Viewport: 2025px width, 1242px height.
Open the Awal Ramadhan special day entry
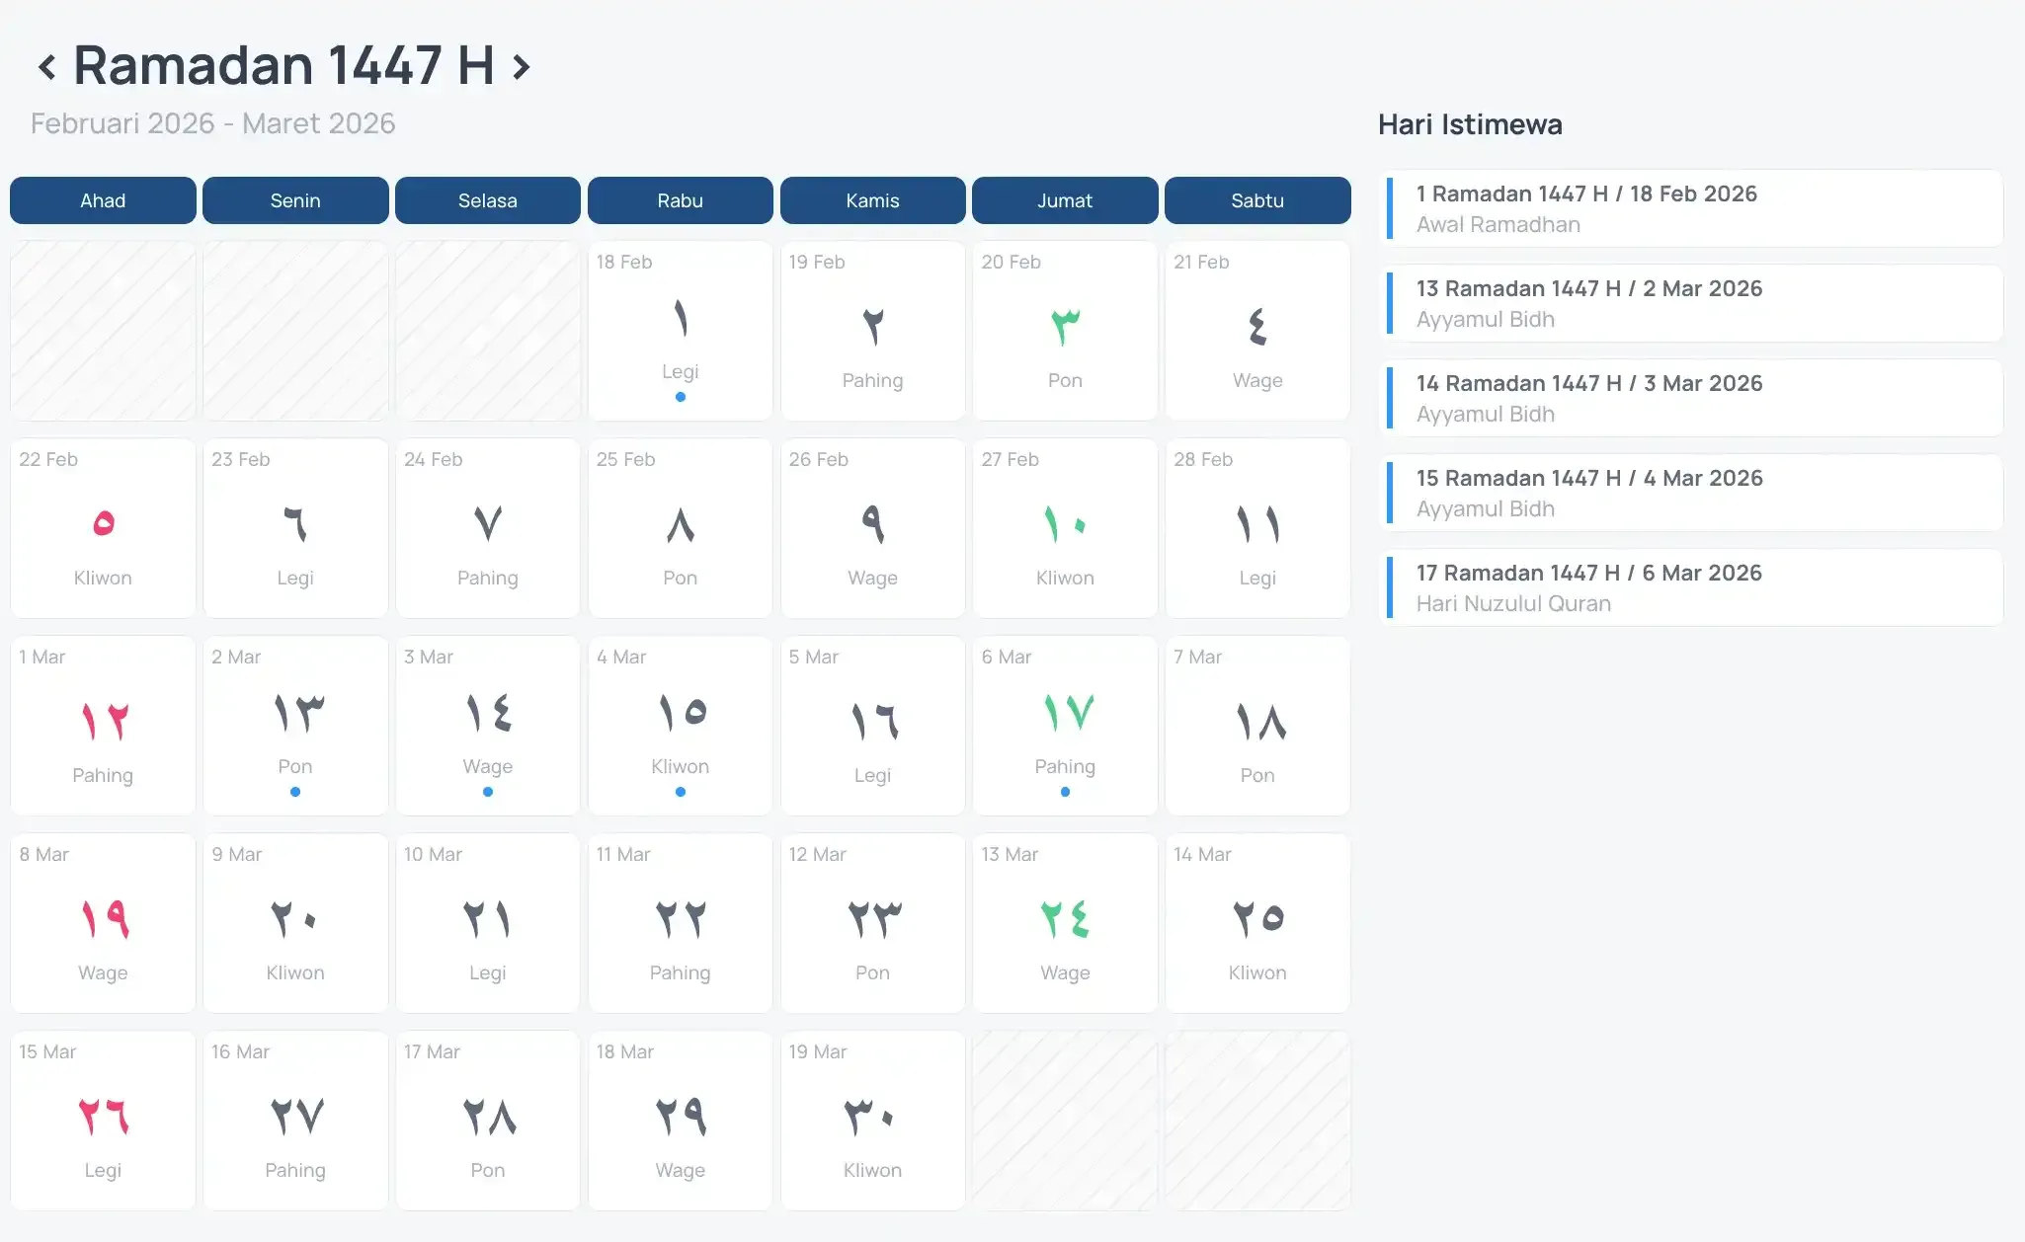tap(1691, 208)
